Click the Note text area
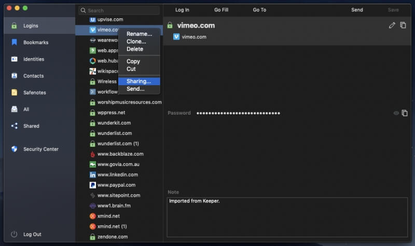Viewport: 415px width, 246px height. (287, 217)
